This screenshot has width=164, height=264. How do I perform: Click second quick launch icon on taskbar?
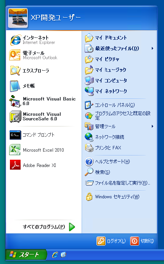click(64, 255)
